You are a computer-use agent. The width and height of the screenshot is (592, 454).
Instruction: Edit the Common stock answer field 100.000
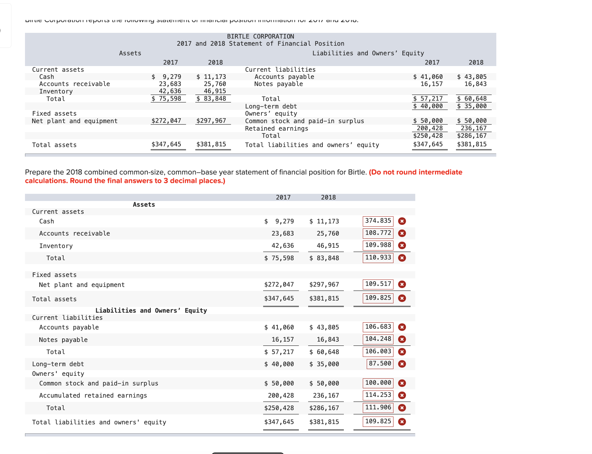point(378,383)
